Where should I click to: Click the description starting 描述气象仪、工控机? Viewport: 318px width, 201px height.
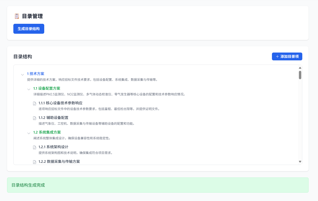[86, 124]
